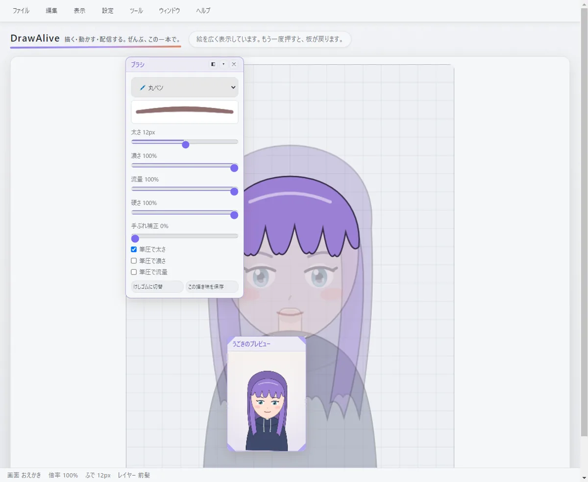
Task: Click the レイヤー 前髪 status bar entry
Action: [x=134, y=476]
